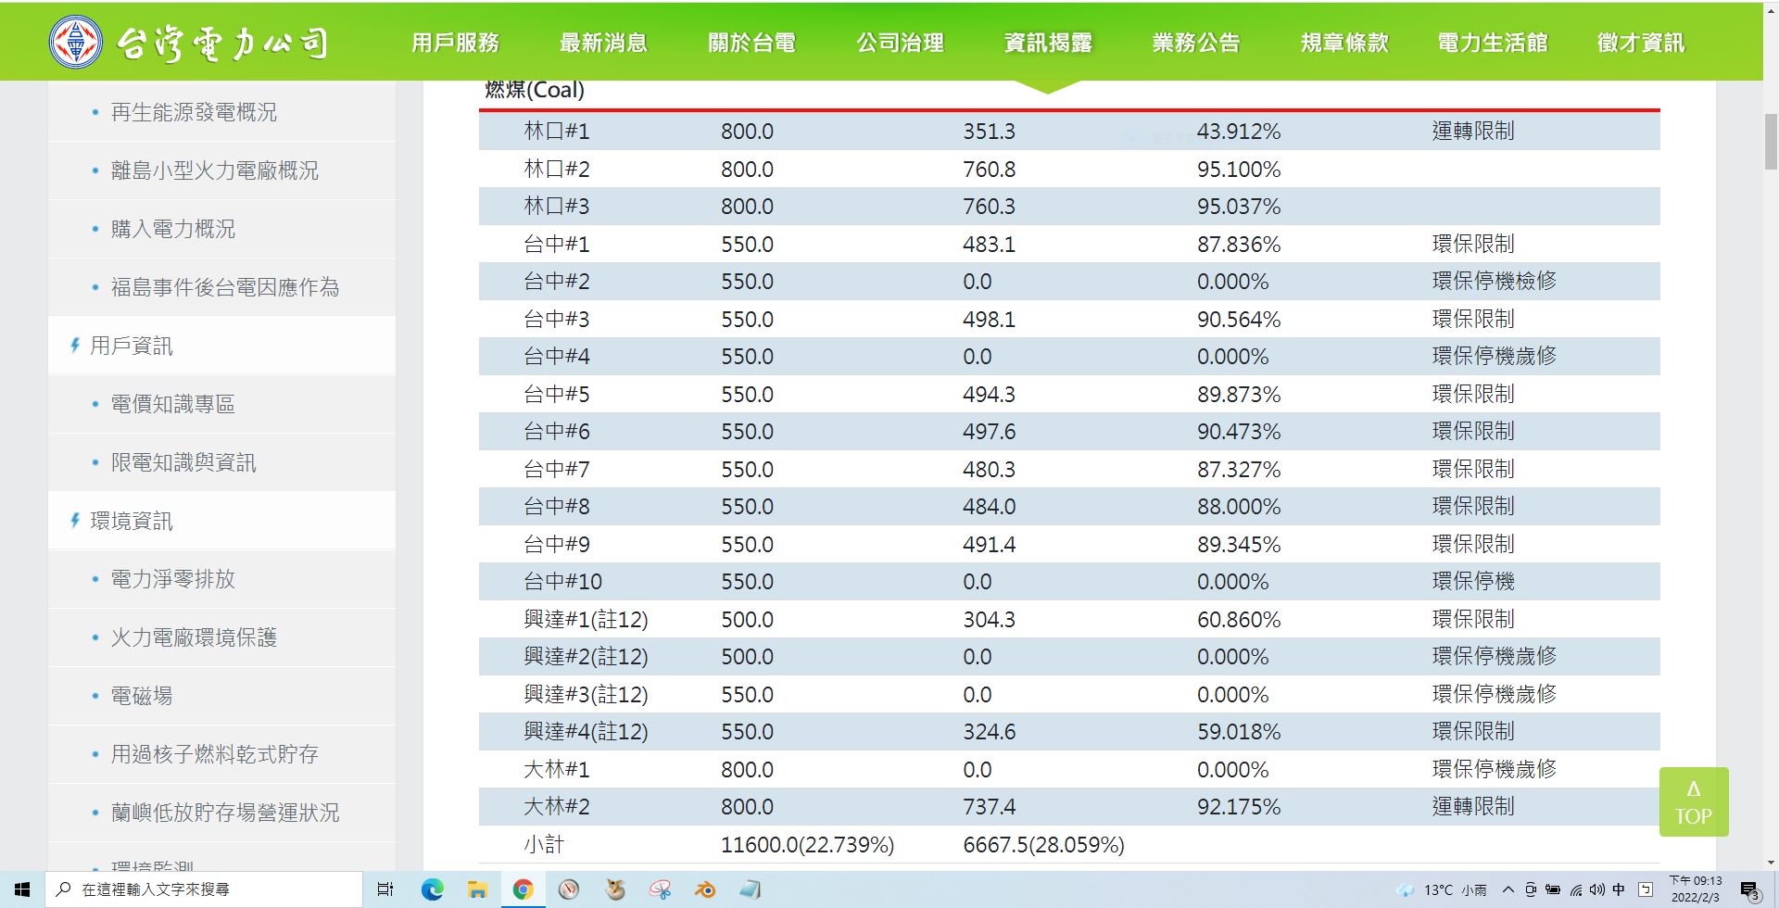The height and width of the screenshot is (908, 1779).
Task: Select the 林口#3 percentage 95.037%
Action: pos(1238,207)
